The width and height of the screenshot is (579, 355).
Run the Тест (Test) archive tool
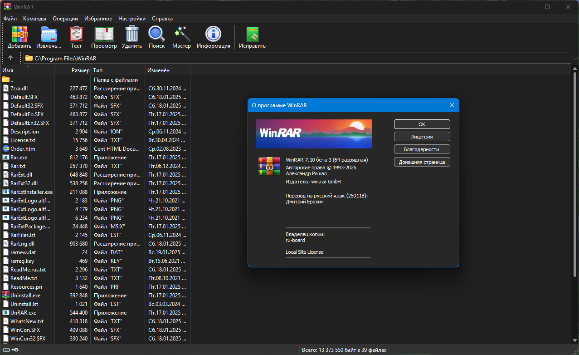click(x=76, y=34)
